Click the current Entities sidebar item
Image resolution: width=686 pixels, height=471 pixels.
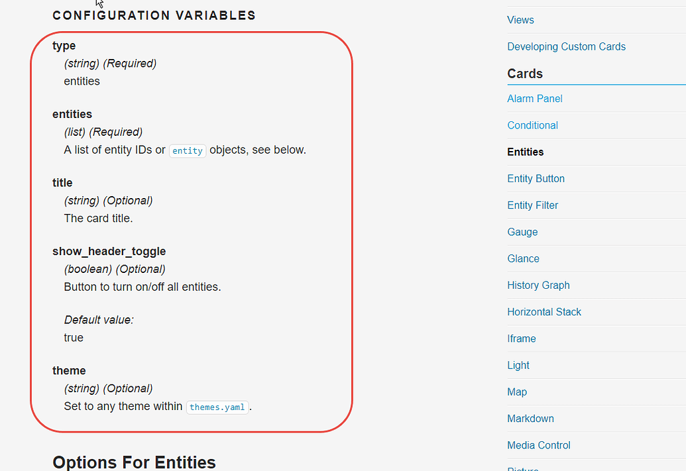pyautogui.click(x=525, y=152)
